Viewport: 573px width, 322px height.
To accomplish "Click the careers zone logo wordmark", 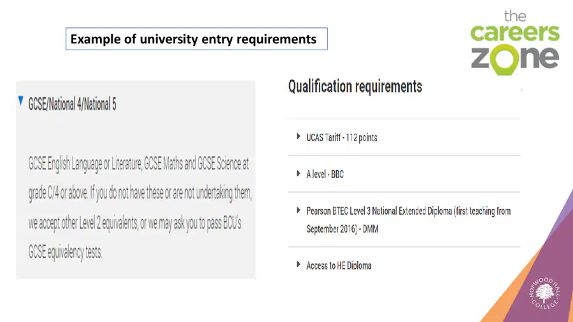I will click(x=515, y=43).
